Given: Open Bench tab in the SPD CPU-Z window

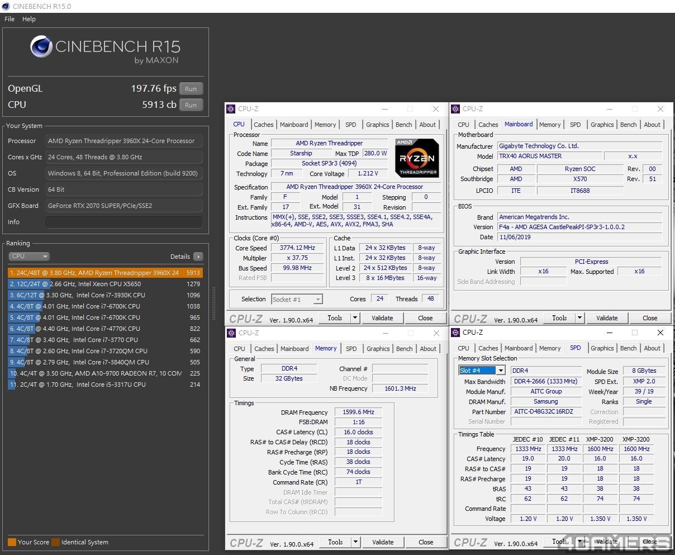Looking at the screenshot, I should point(629,348).
